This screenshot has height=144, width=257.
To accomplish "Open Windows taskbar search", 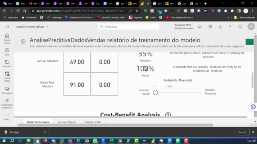I will tap(12, 141).
